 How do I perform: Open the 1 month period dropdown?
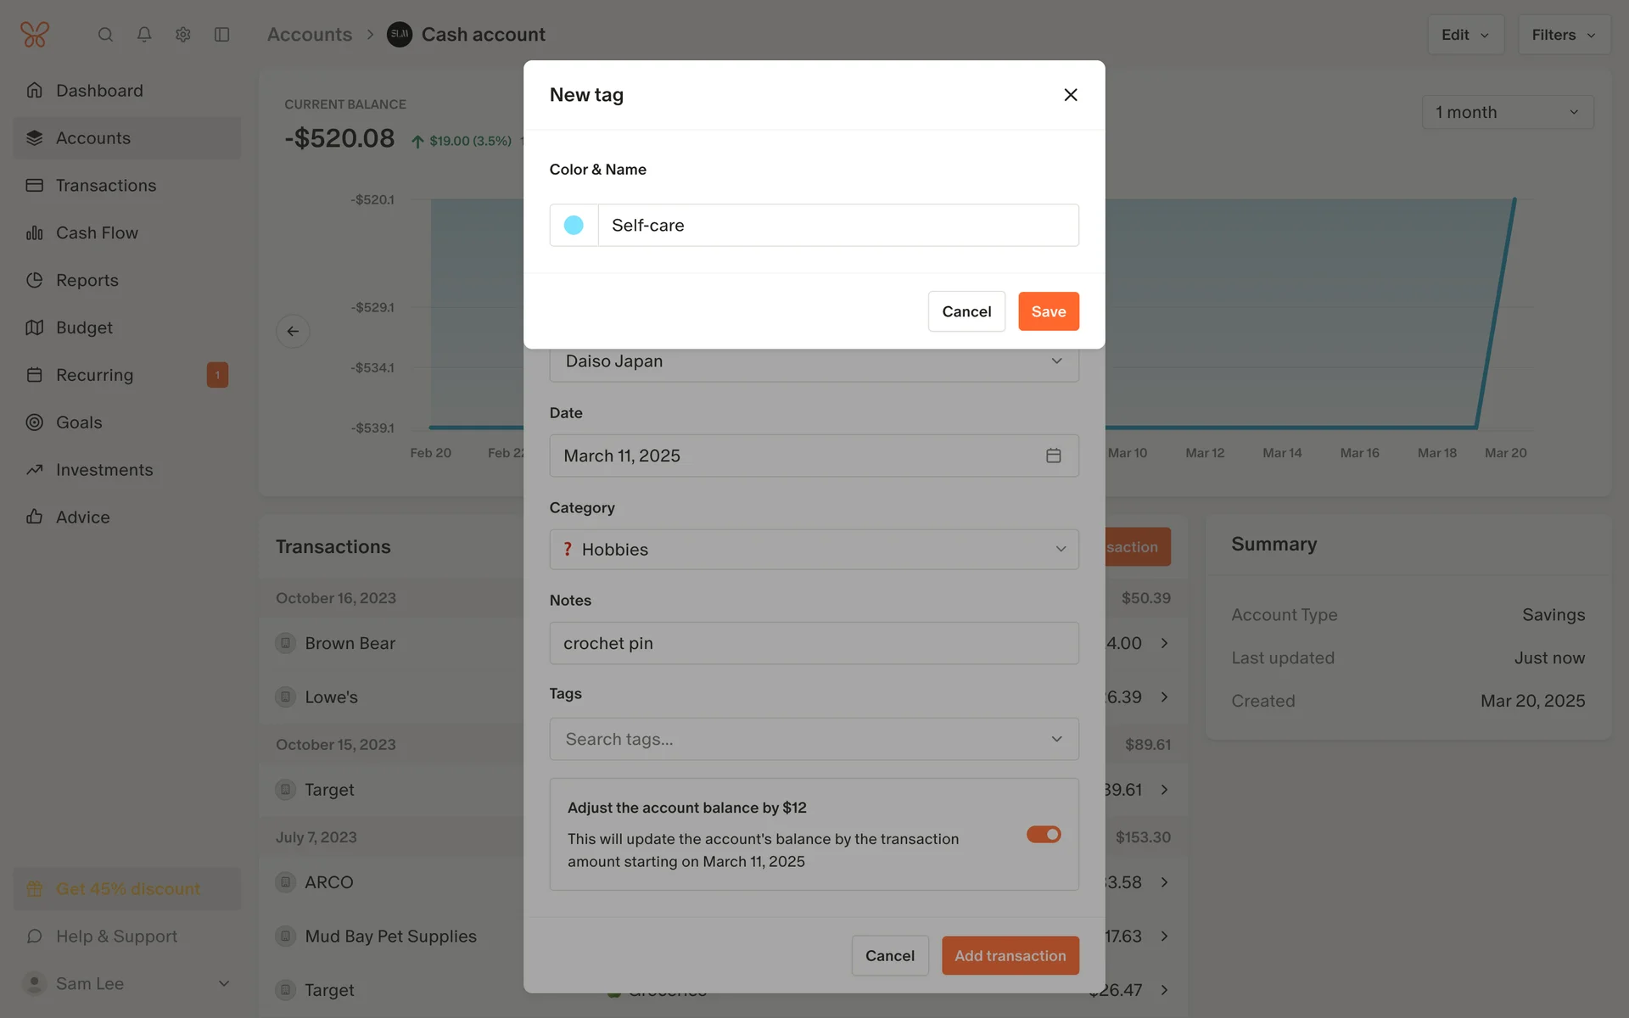pyautogui.click(x=1507, y=112)
